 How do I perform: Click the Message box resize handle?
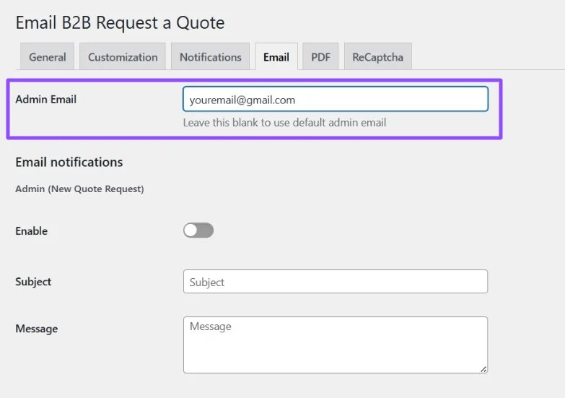pos(483,369)
